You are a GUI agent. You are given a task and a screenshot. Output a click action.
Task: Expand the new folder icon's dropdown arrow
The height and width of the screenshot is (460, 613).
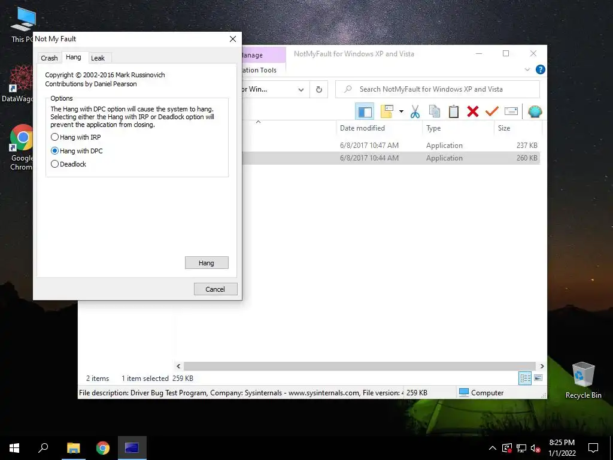tap(401, 111)
